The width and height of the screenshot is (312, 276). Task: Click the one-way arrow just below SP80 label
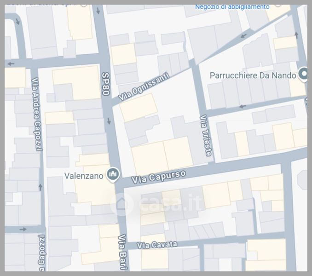pyautogui.click(x=109, y=121)
